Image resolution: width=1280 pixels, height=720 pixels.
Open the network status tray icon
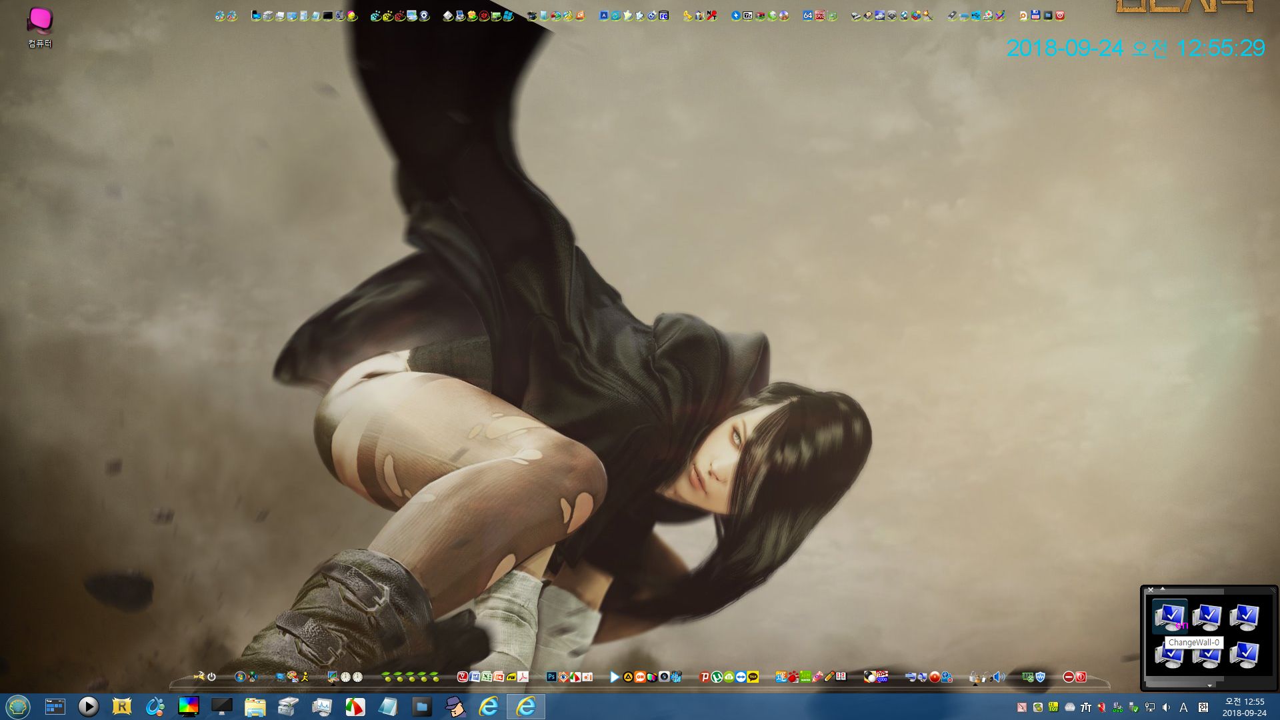pos(1150,707)
